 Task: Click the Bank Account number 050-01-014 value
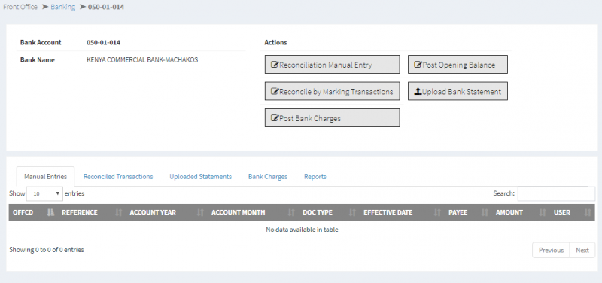click(103, 42)
